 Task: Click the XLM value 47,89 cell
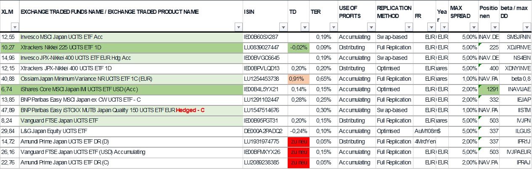9,110
